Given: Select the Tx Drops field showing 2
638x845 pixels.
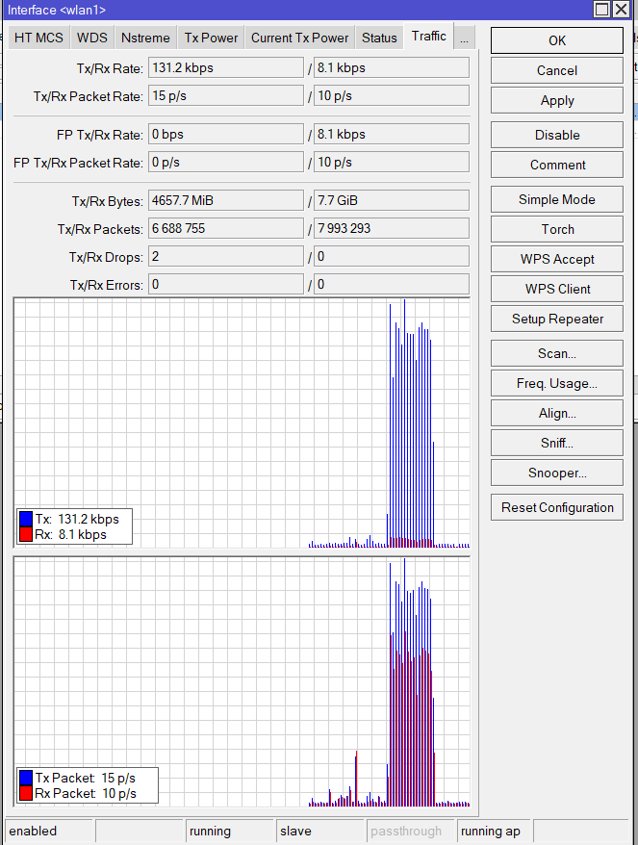Looking at the screenshot, I should pos(226,257).
